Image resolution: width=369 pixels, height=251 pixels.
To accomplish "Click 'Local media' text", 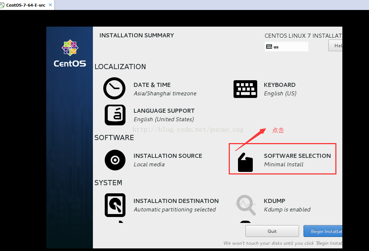I will tap(149, 164).
